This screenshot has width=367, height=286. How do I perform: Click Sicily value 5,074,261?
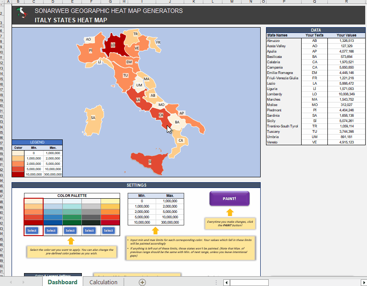(x=347, y=121)
